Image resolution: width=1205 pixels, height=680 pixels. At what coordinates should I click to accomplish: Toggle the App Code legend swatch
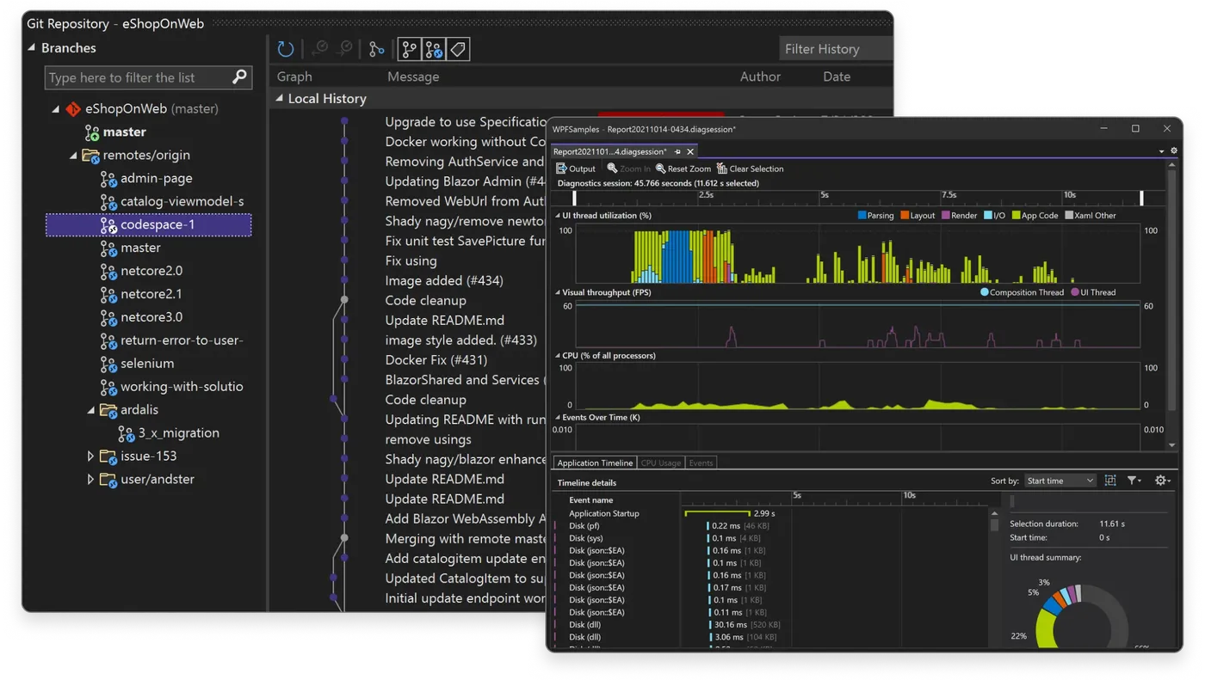1016,215
